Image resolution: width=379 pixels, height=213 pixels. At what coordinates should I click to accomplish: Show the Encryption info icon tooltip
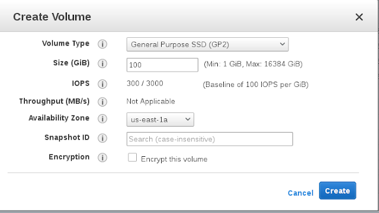pyautogui.click(x=102, y=158)
